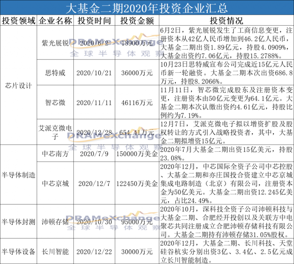Click the 中芯京城 company name

55,184
